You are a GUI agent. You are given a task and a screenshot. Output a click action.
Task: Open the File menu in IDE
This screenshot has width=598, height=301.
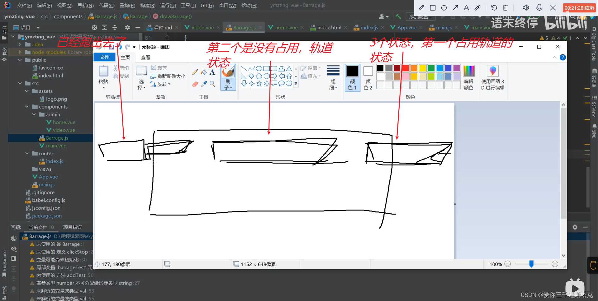pyautogui.click(x=24, y=6)
